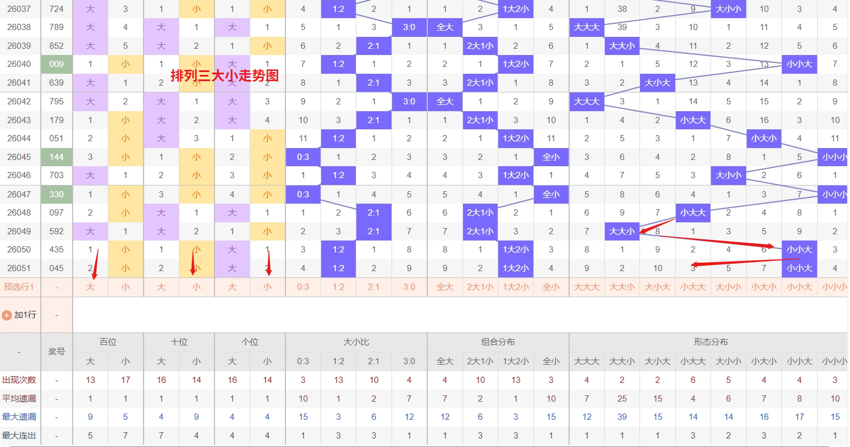Viewport: 850px width, 447px height.
Task: Click the green draw number 144
Action: click(x=57, y=157)
